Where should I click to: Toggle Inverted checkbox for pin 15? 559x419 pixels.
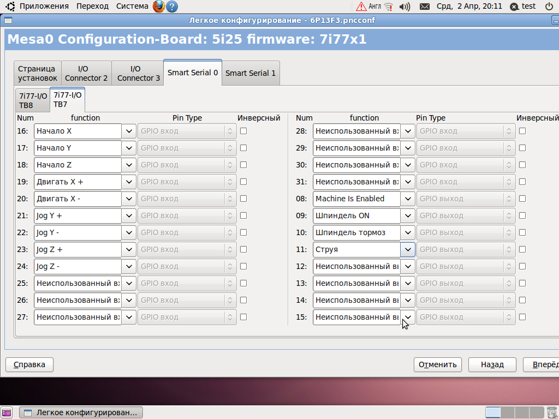tap(522, 317)
